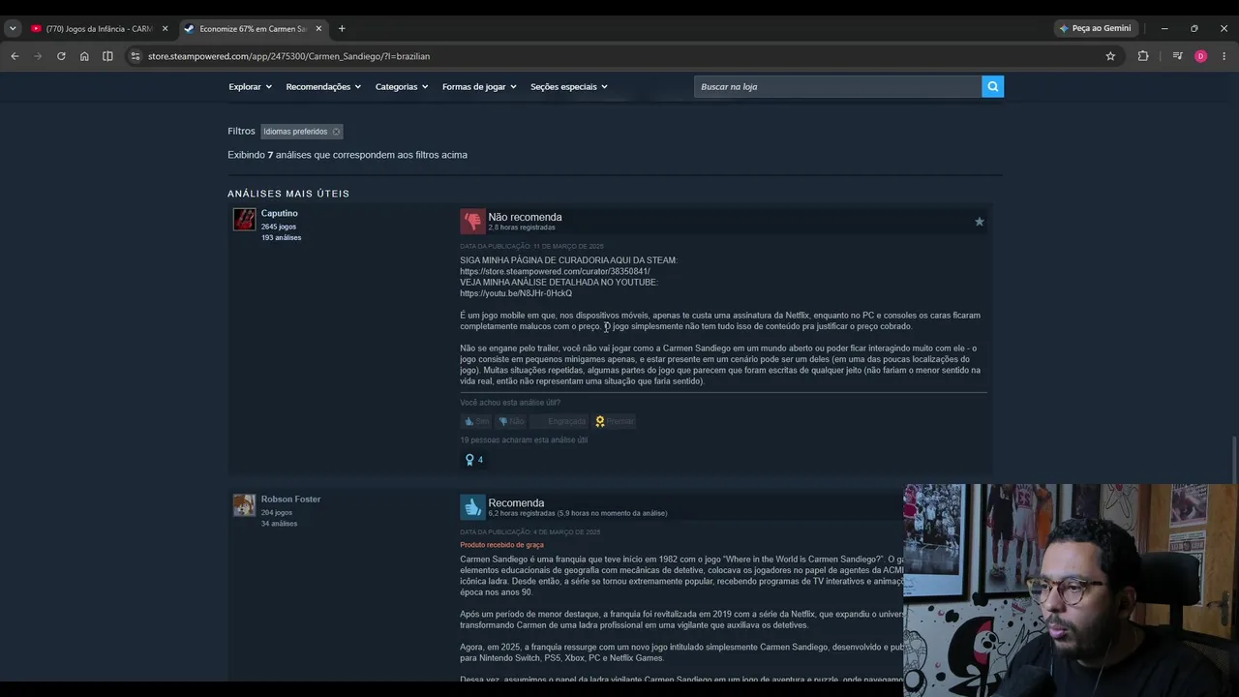
Task: Close the Steam 'Economize 67%' tab
Action: pyautogui.click(x=318, y=28)
